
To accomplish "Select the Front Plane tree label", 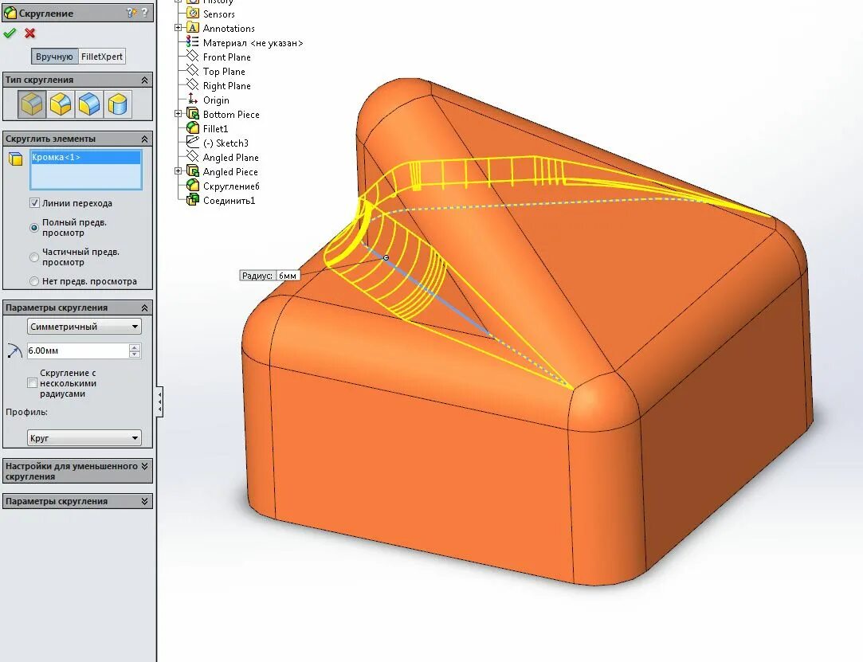I will [227, 57].
